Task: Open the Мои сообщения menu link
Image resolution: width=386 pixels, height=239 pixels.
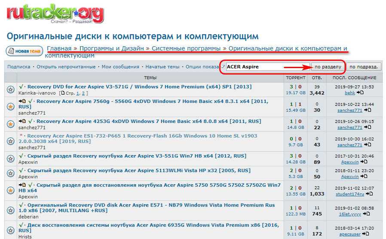Action: pyautogui.click(x=120, y=67)
